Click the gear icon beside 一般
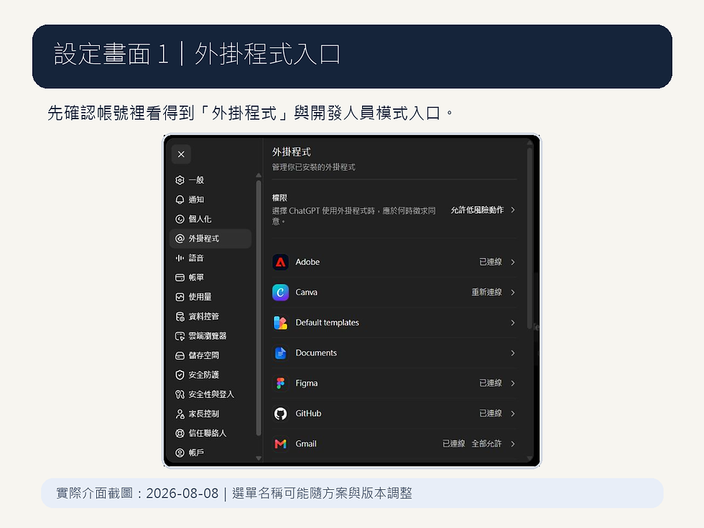This screenshot has height=528, width=704. coord(180,180)
